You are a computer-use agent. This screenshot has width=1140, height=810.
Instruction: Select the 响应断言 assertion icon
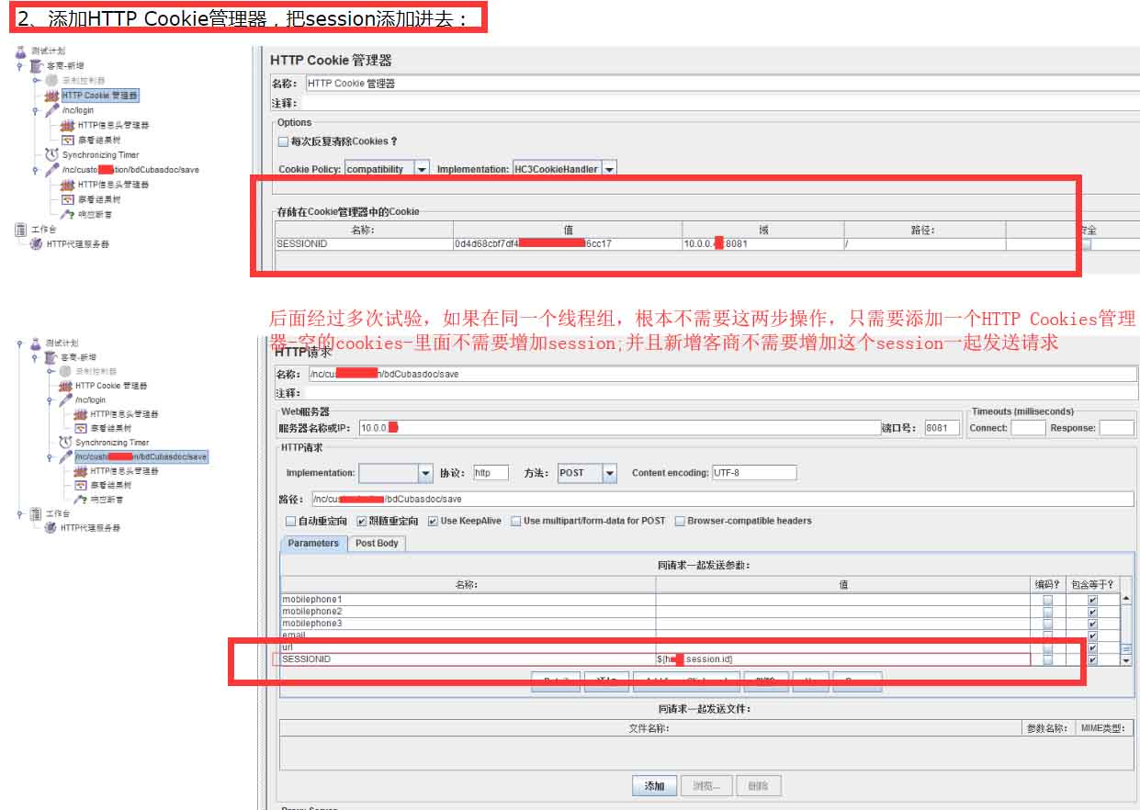pos(65,212)
